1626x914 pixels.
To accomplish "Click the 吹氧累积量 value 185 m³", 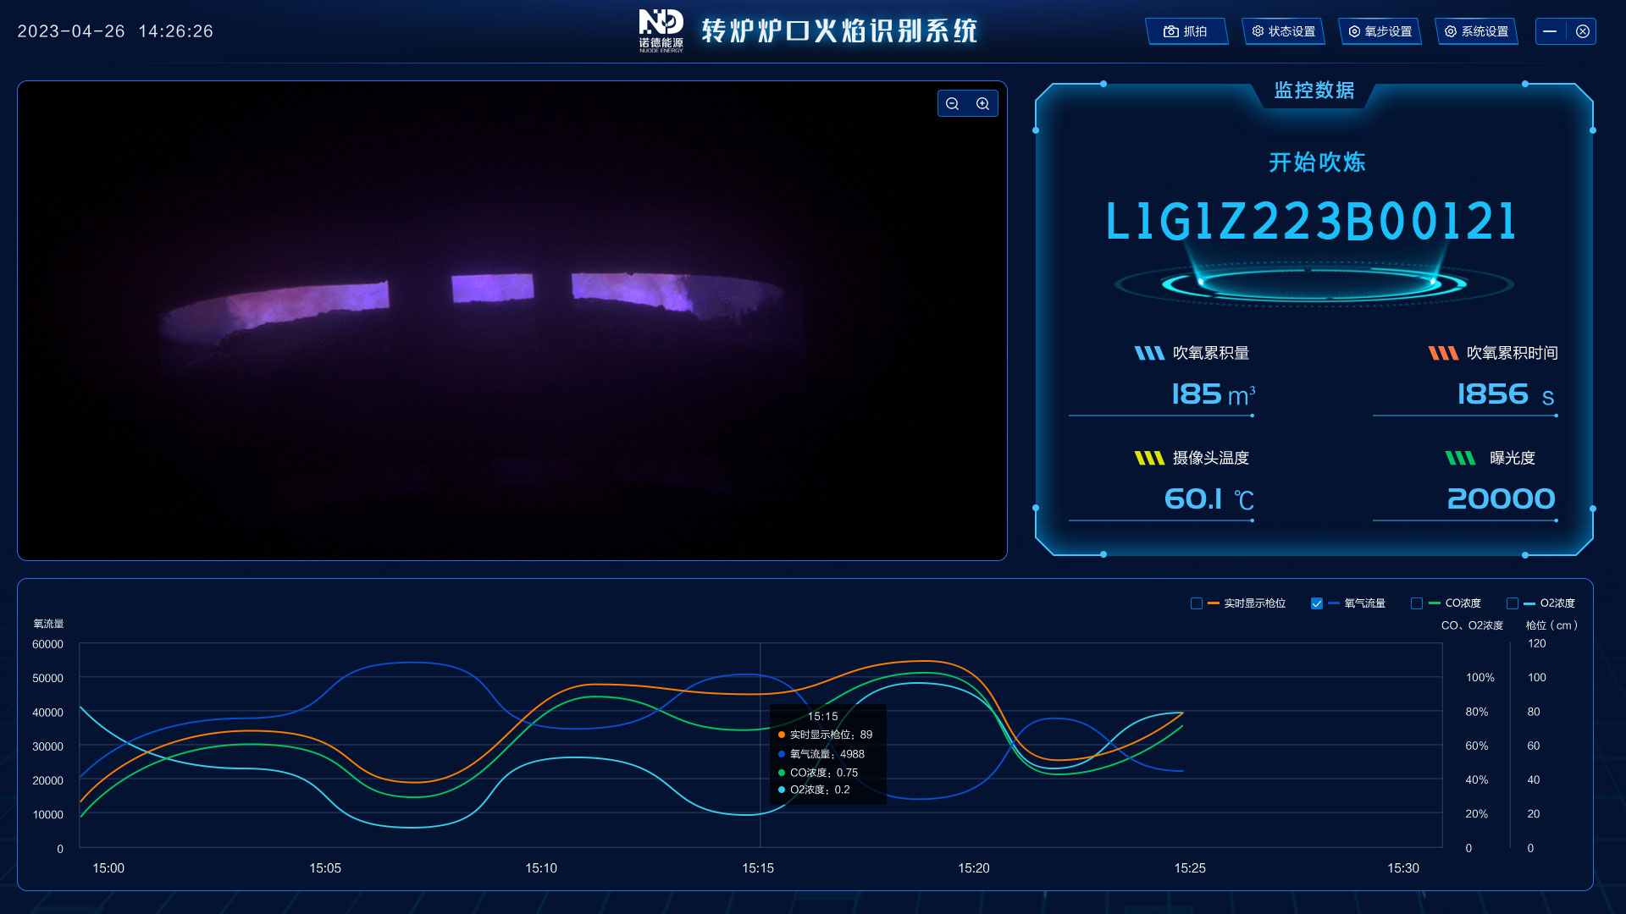I will [x=1212, y=394].
